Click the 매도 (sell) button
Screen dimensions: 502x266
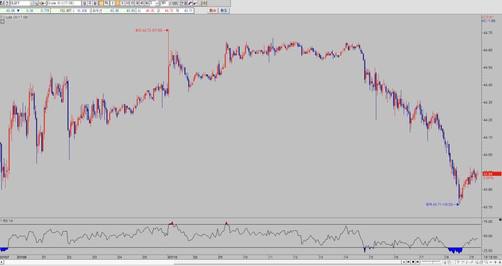(x=224, y=11)
